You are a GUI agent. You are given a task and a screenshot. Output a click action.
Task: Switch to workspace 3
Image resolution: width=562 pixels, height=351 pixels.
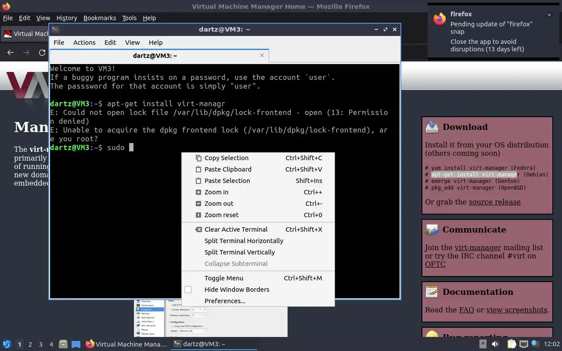coord(40,344)
